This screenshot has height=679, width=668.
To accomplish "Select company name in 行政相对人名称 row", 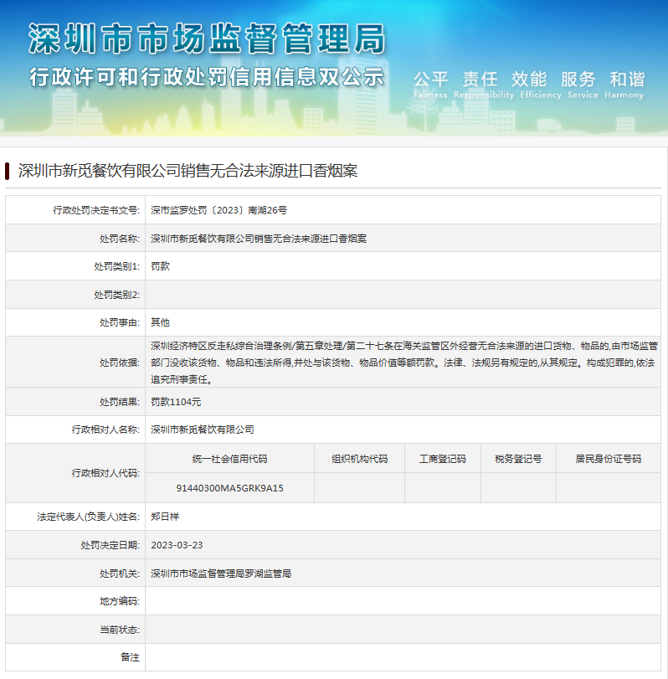I will [203, 430].
